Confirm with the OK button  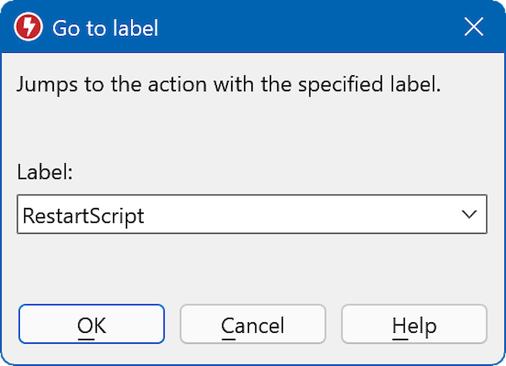point(92,324)
